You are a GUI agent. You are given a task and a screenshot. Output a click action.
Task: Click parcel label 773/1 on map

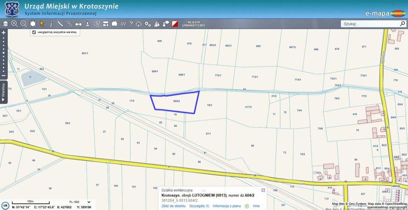pyautogui.click(x=255, y=77)
